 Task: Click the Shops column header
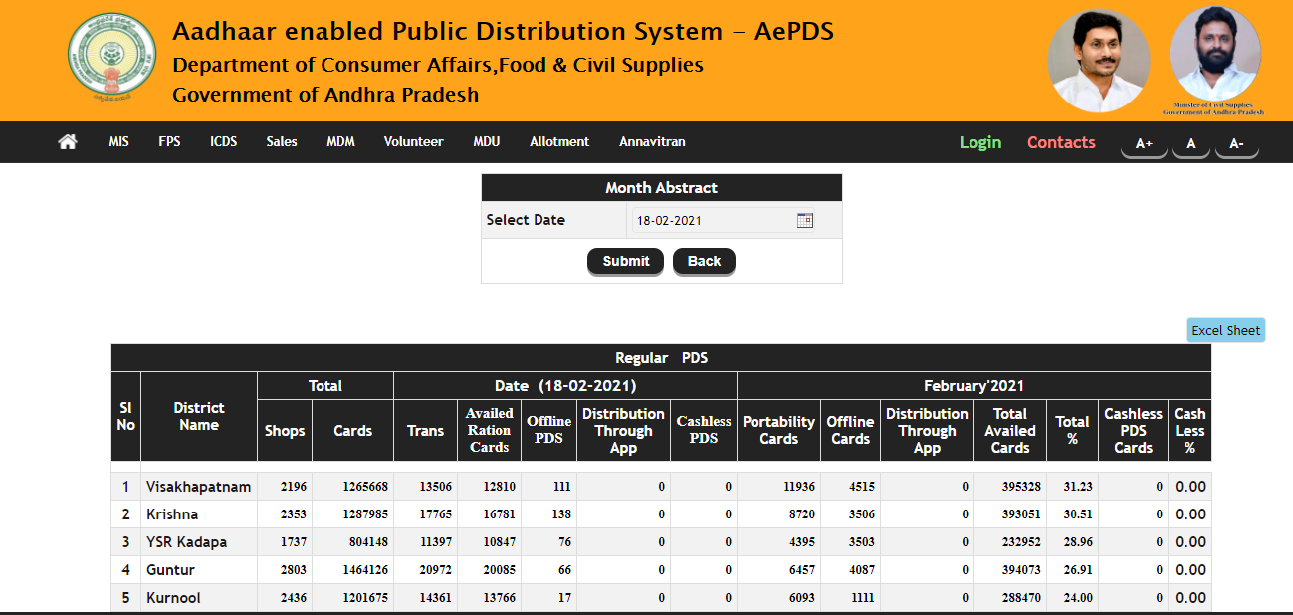coord(285,431)
